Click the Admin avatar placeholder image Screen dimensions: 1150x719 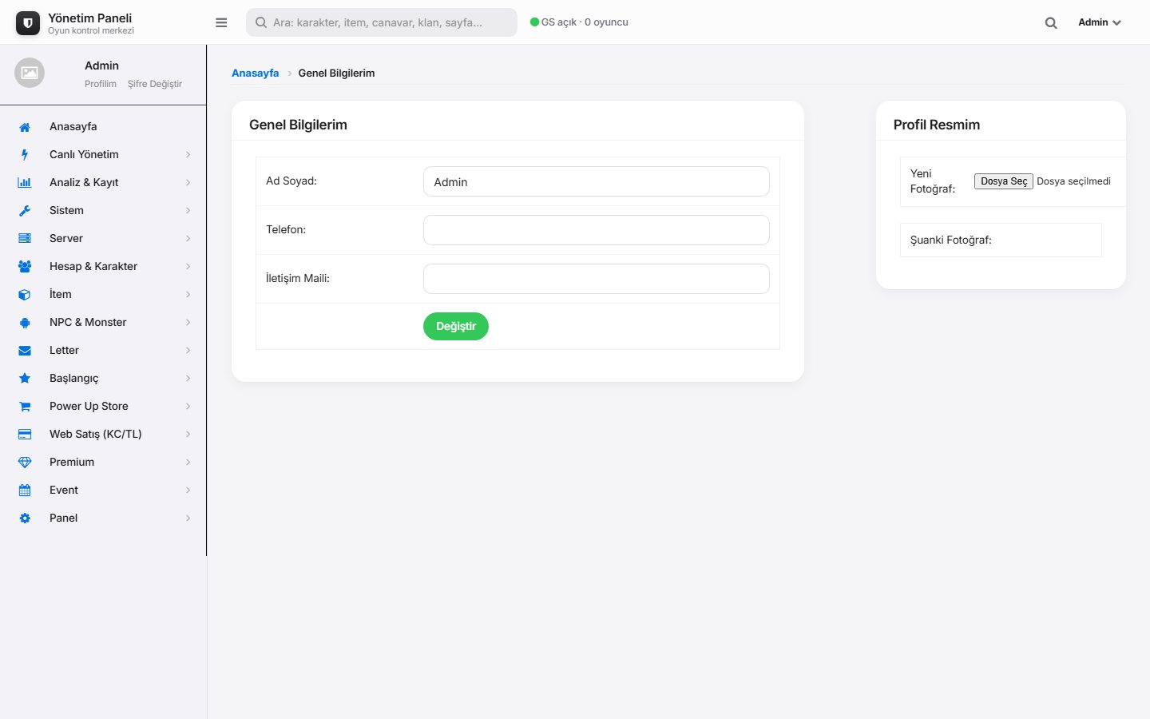tap(30, 73)
